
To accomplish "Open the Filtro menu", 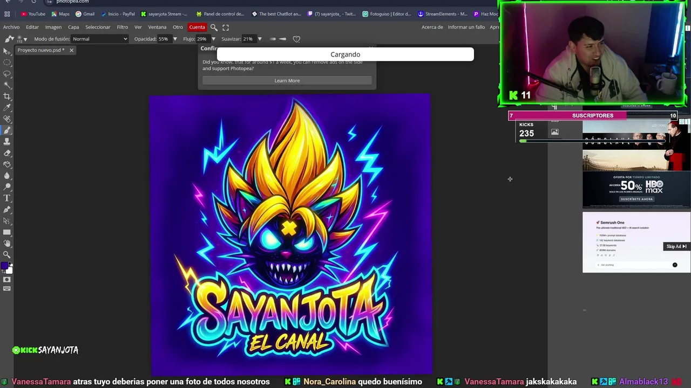I will pyautogui.click(x=123, y=27).
